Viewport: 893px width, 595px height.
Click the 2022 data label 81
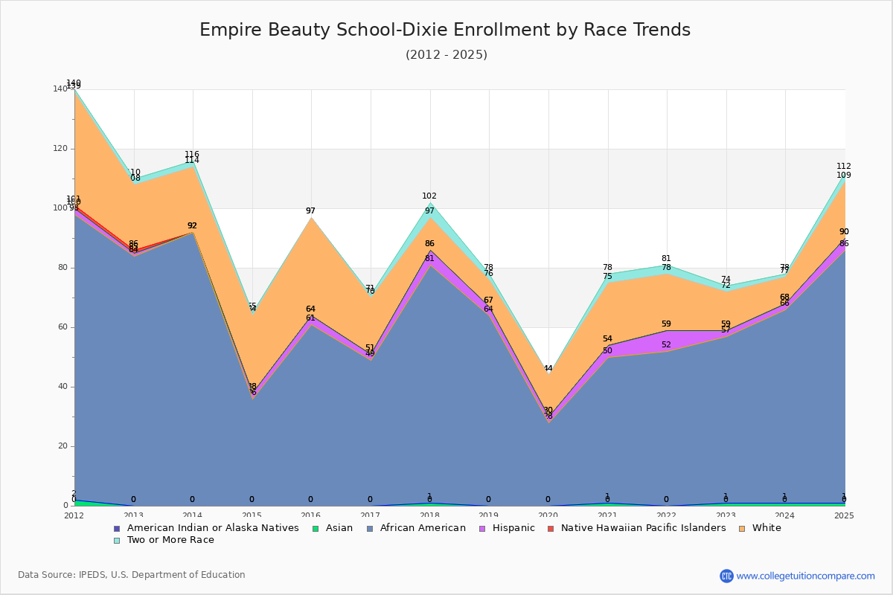(x=666, y=259)
